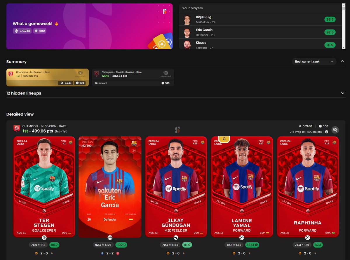Click 100 coins reward in detailed view
The image size is (350, 260).
coord(323,126)
